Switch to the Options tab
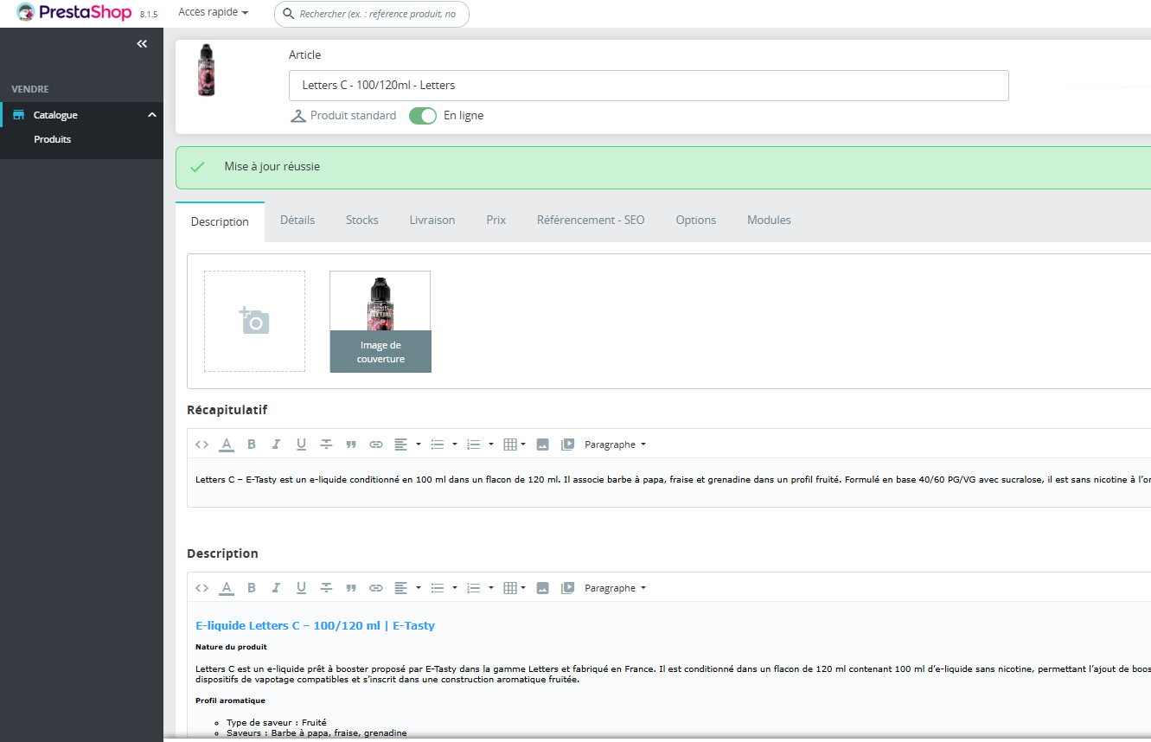Image resolution: width=1151 pixels, height=742 pixels. pos(696,221)
